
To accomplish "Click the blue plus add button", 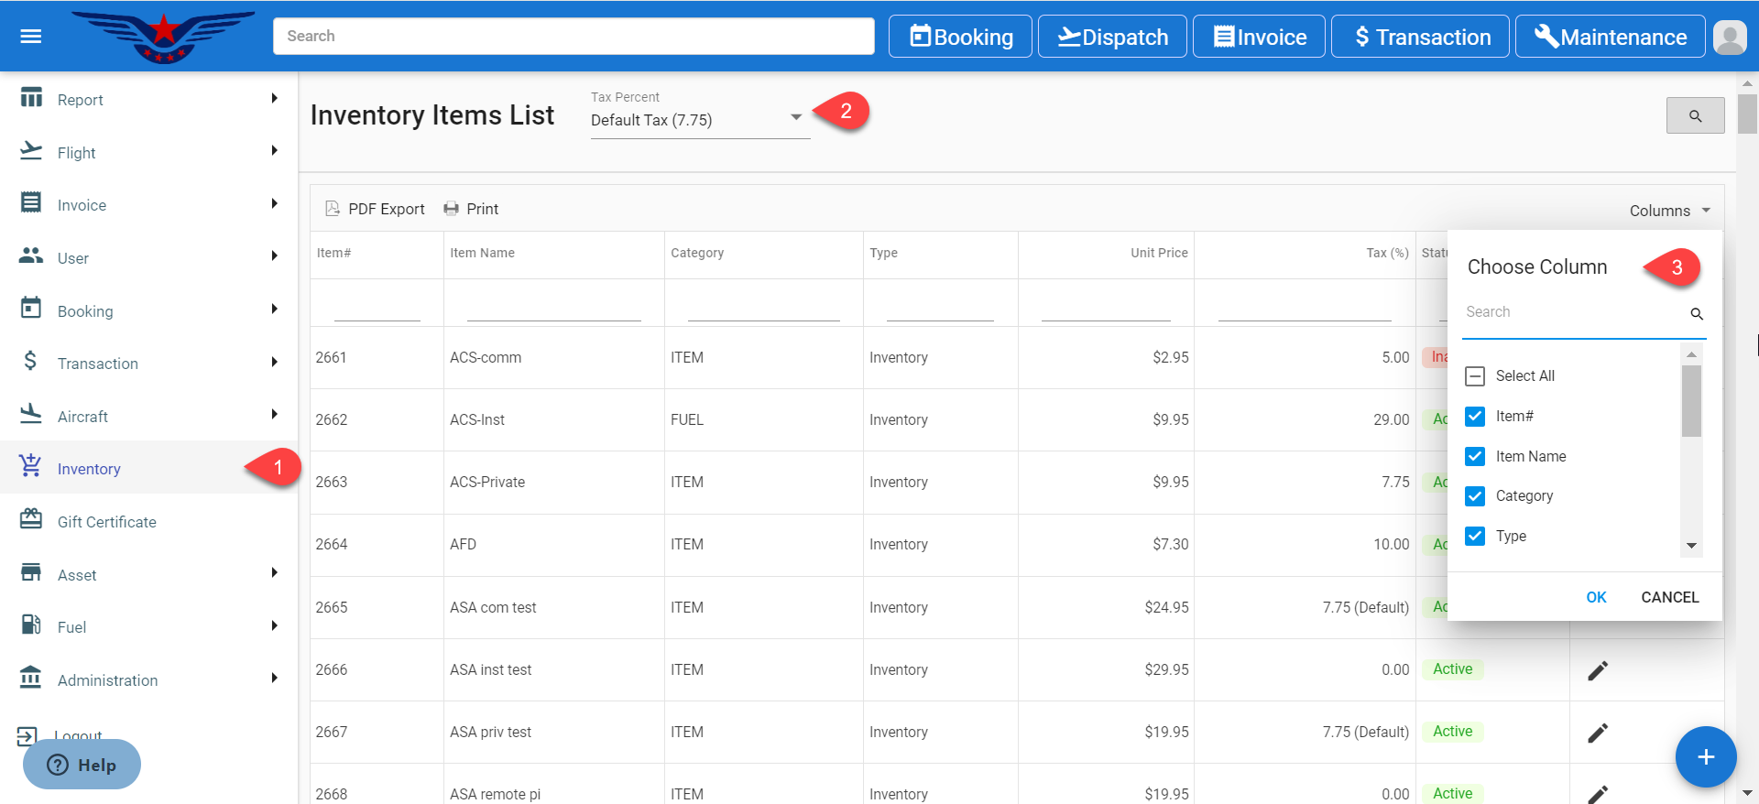I will pos(1705,757).
